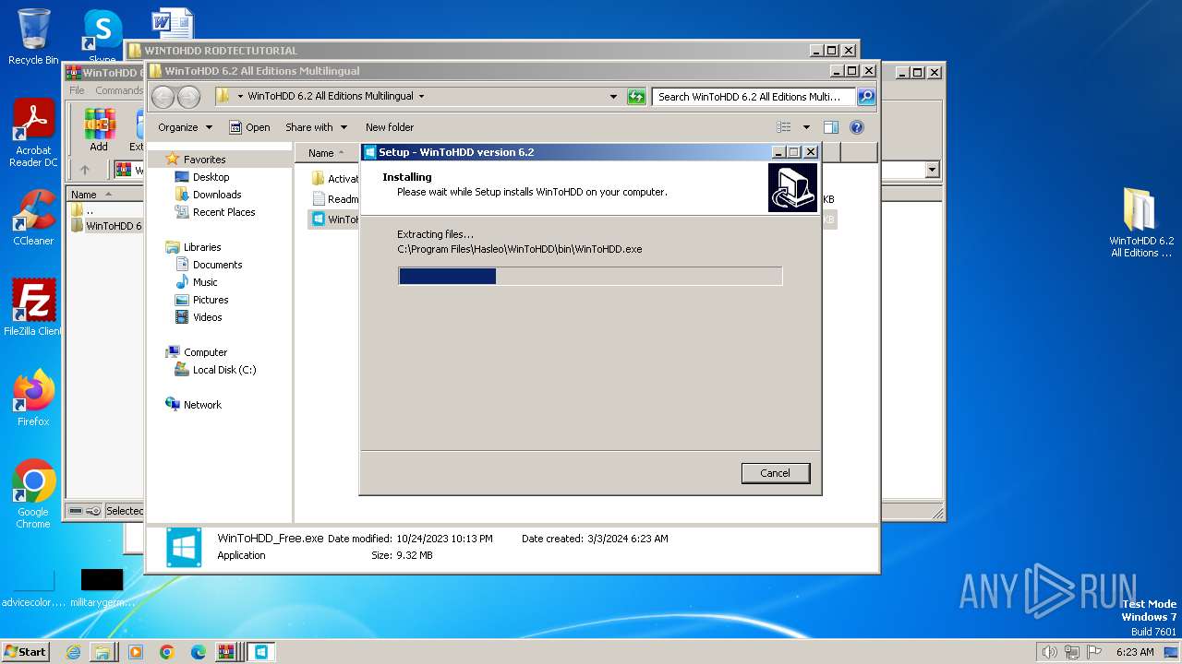This screenshot has height=664, width=1182.
Task: Open Chrome from the taskbar
Action: click(x=167, y=652)
